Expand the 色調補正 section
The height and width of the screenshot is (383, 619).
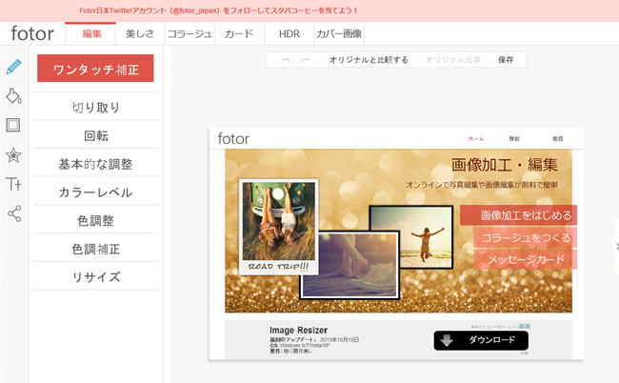point(95,249)
